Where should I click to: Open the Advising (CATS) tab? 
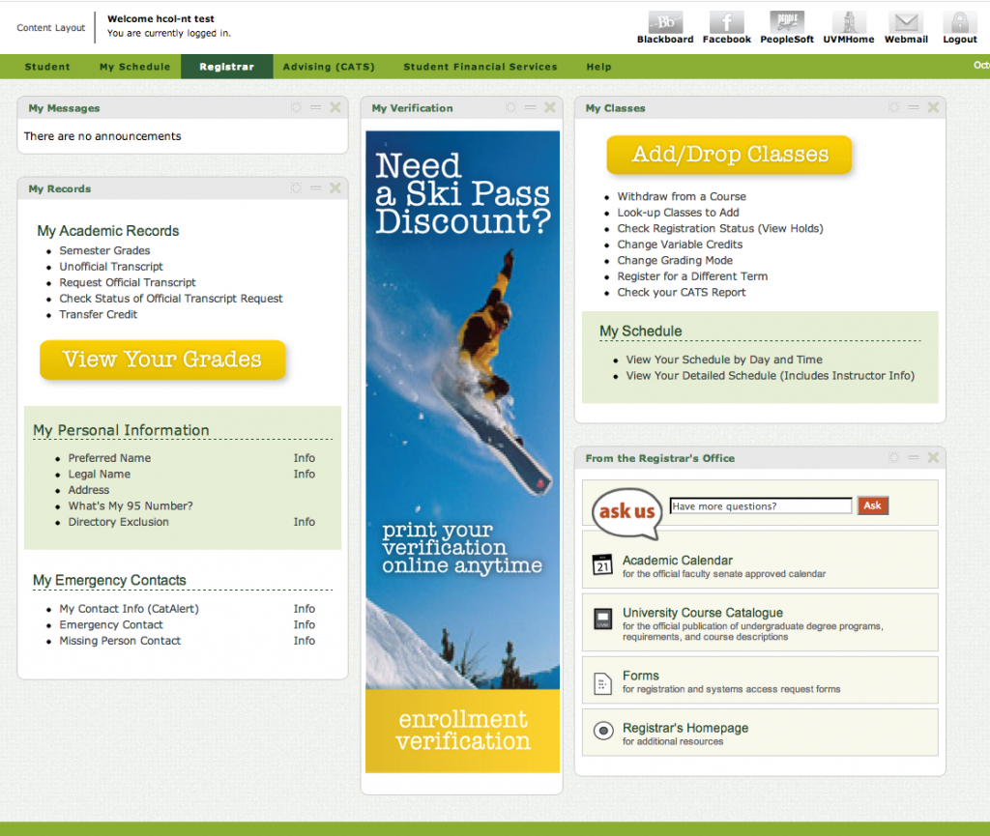point(329,67)
